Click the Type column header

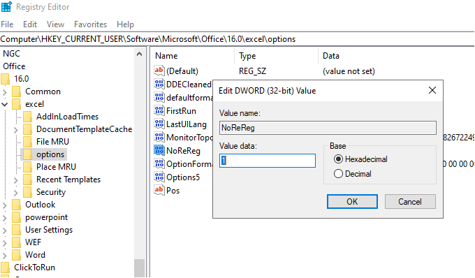[277, 56]
